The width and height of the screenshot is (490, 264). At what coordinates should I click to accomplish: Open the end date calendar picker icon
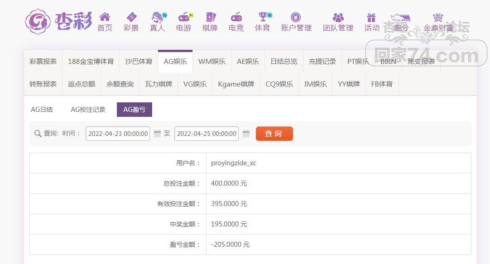click(x=246, y=134)
